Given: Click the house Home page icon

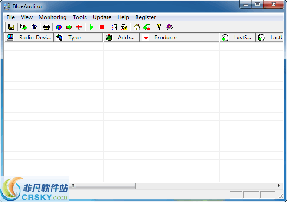Looking at the screenshot, I should coord(137,27).
